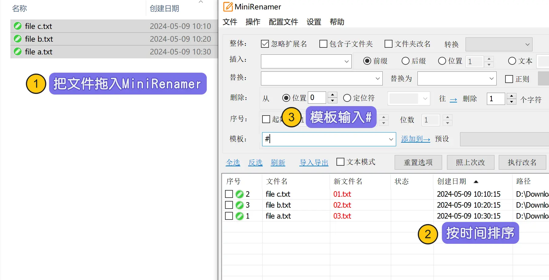Select the 后缀 radio button
This screenshot has width=549, height=280.
(x=405, y=61)
